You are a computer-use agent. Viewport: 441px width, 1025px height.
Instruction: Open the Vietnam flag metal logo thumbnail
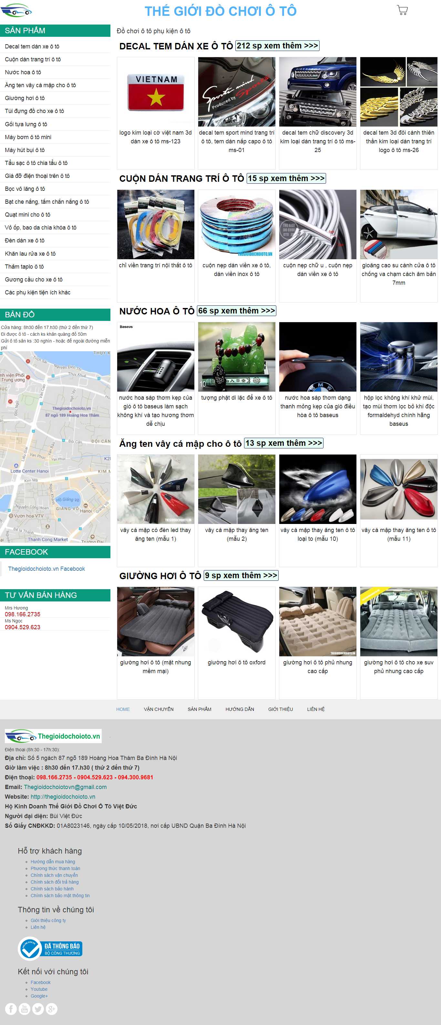(156, 92)
